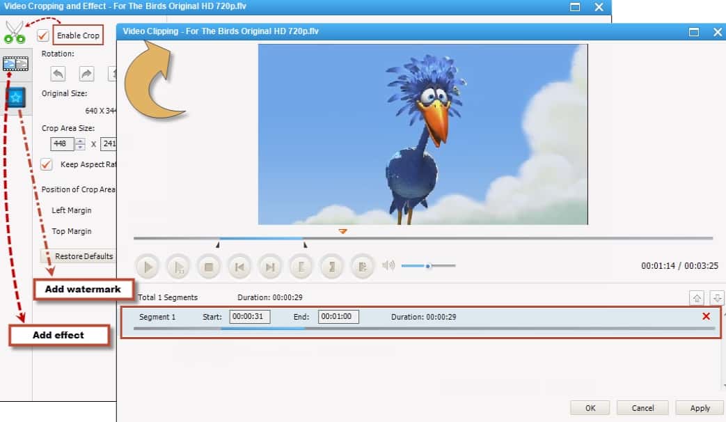Click the Segment 1 progress bar
The width and height of the screenshot is (726, 422).
pos(424,329)
